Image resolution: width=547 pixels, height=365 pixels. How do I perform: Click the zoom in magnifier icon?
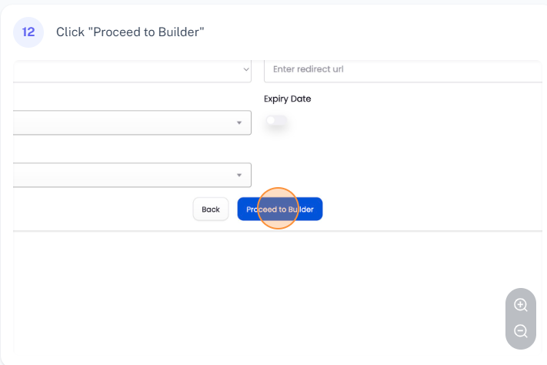521,305
